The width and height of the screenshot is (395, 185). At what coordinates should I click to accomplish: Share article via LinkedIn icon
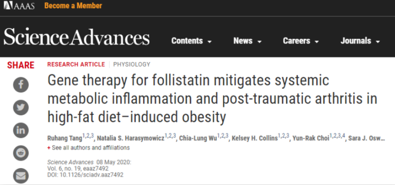(21, 130)
